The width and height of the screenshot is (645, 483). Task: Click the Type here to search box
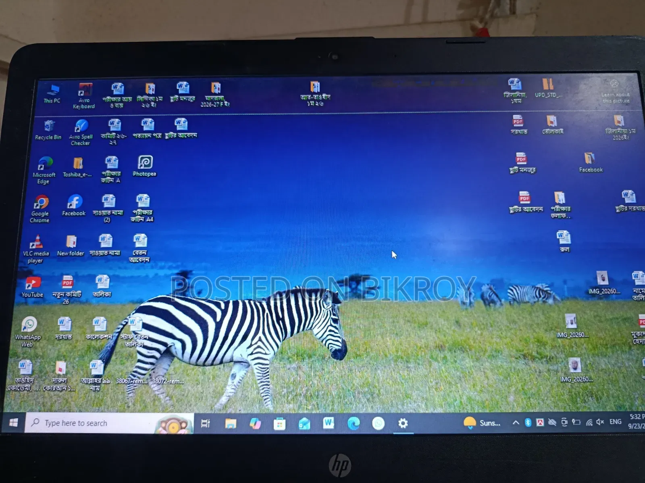[x=109, y=423]
